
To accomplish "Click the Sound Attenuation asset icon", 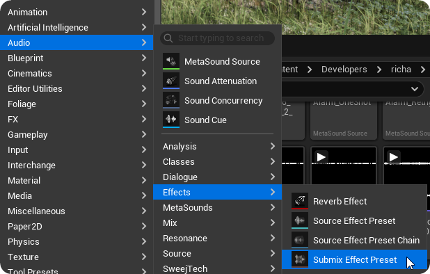I will click(x=171, y=81).
